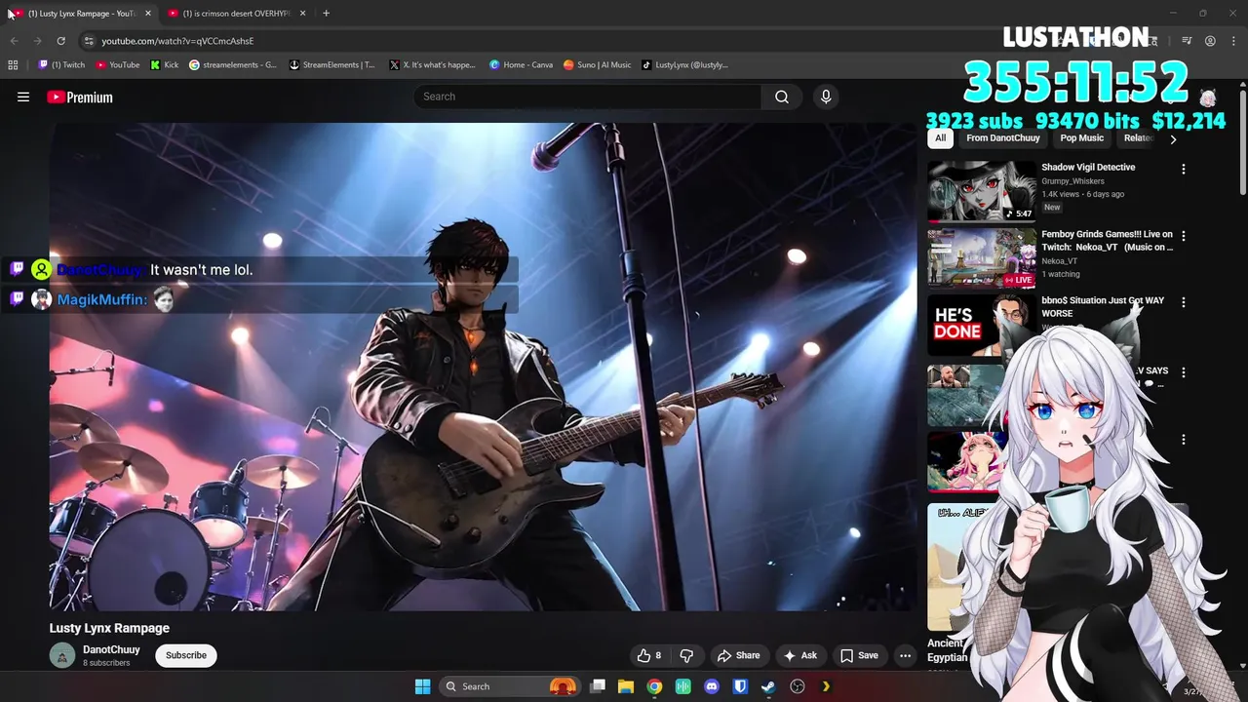Open Task View on taskbar

[598, 686]
